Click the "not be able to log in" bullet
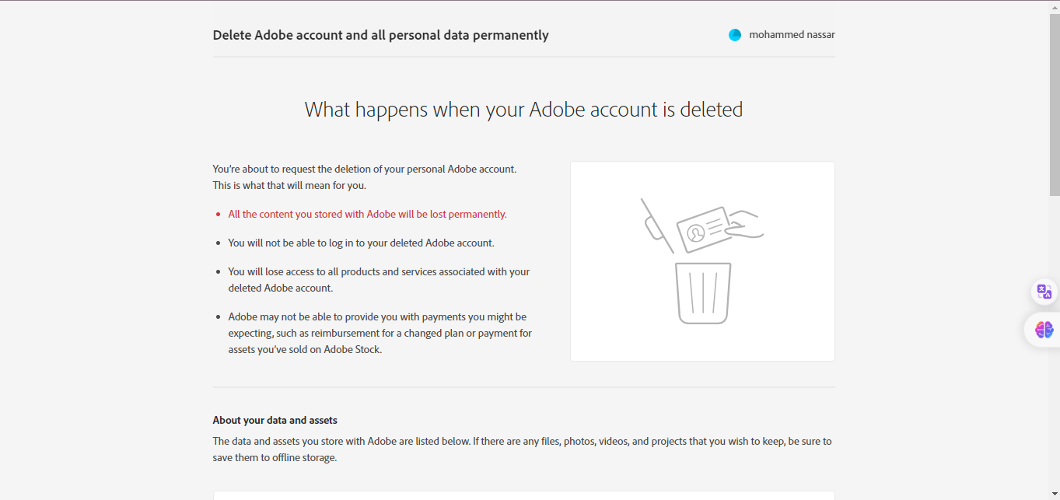The image size is (1060, 500). point(361,243)
